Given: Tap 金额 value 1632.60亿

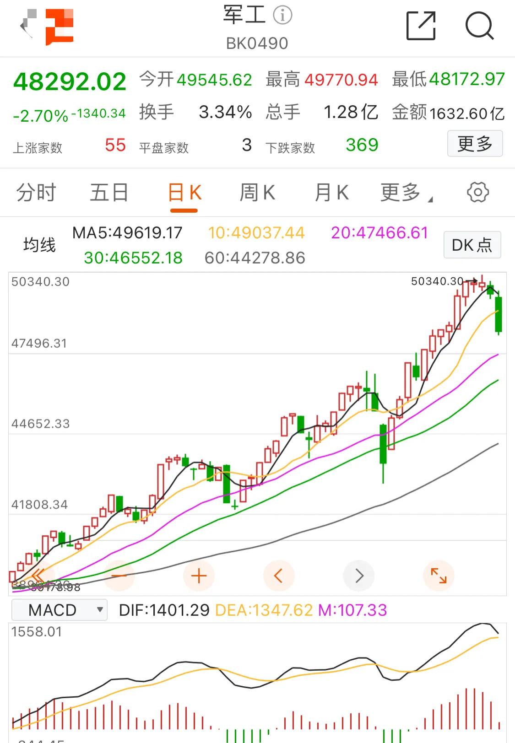Looking at the screenshot, I should (467, 113).
